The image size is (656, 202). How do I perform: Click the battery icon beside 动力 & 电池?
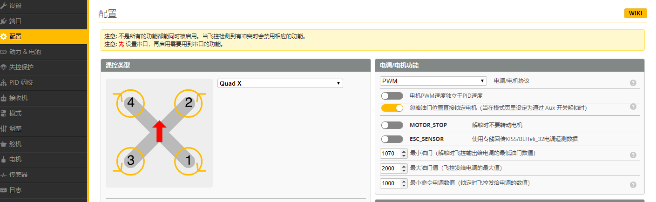pos(3,52)
